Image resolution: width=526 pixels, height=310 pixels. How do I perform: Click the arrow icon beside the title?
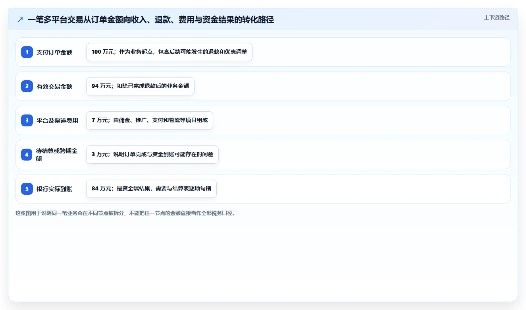[x=20, y=20]
